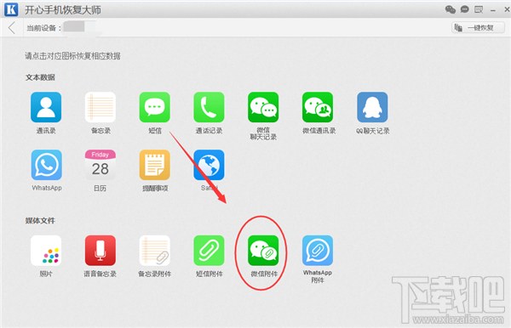The width and height of the screenshot is (511, 328).
Task: Open the 通讯录 contacts recovery icon
Action: pos(46,107)
